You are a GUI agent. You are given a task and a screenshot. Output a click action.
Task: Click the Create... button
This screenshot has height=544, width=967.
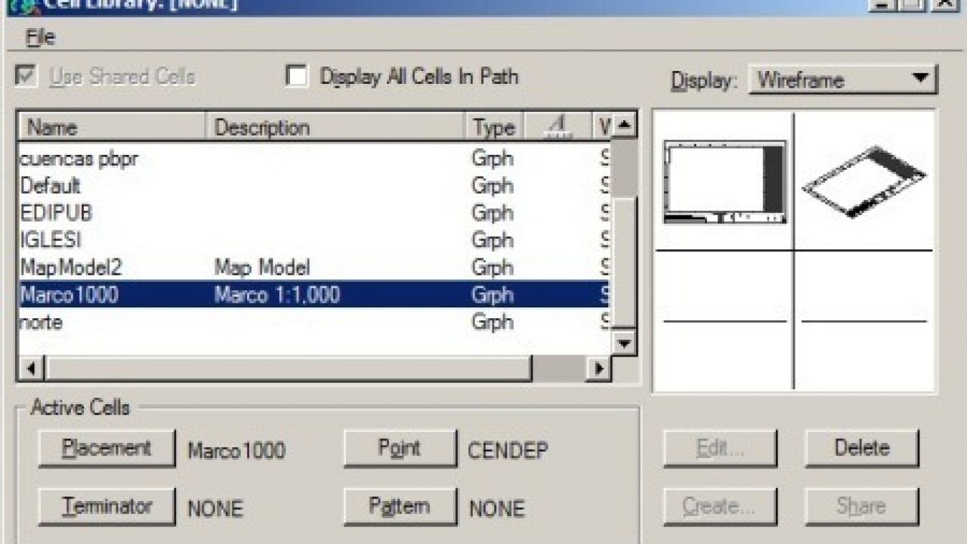point(720,507)
